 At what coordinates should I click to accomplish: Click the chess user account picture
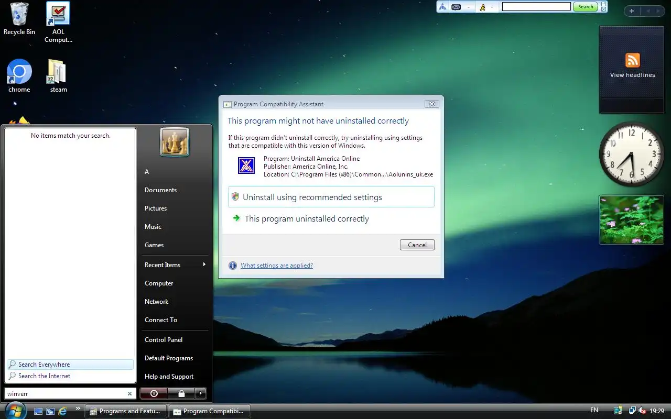tap(174, 142)
